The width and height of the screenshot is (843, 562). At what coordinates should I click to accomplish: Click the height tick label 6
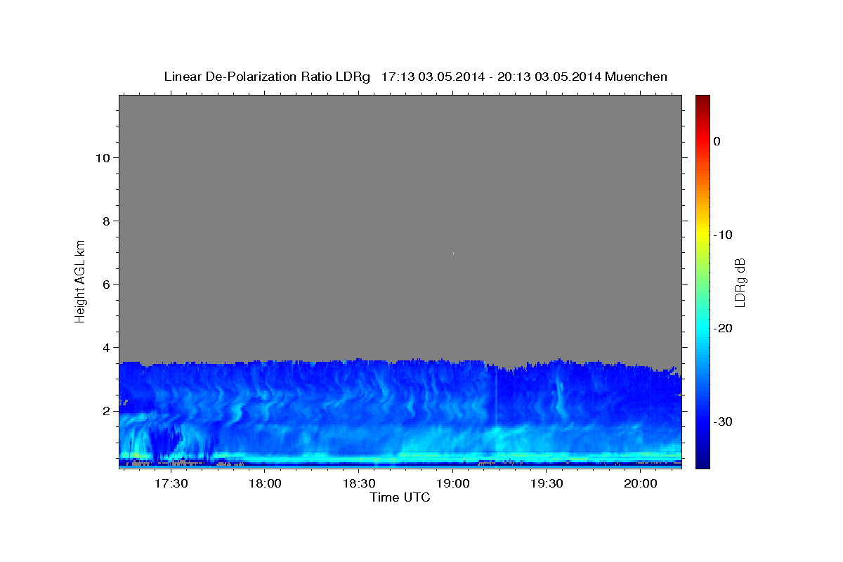click(x=105, y=284)
